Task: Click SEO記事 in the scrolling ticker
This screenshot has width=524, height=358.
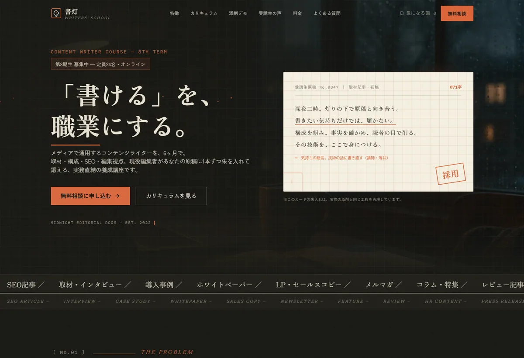Action: pyautogui.click(x=21, y=285)
